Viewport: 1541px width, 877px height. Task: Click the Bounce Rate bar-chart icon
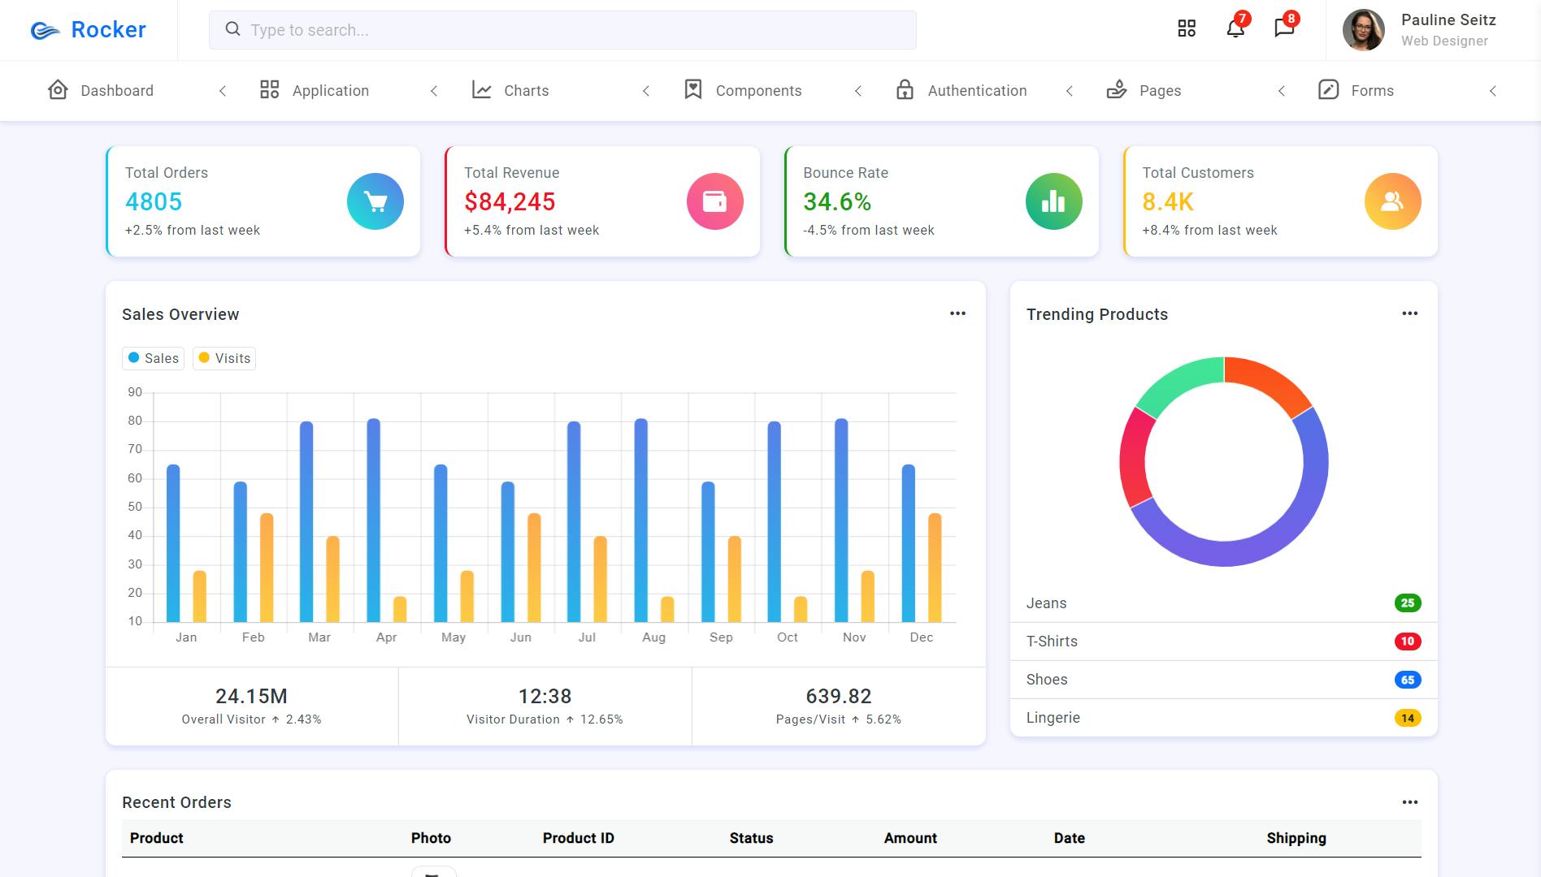(x=1053, y=201)
